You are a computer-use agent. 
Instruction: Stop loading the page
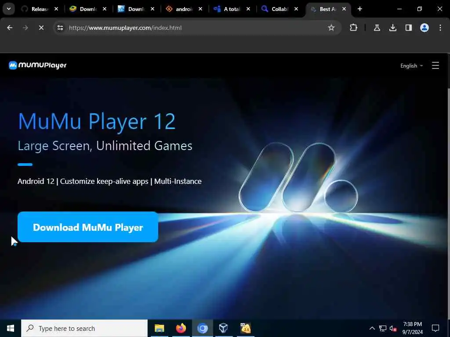41,28
